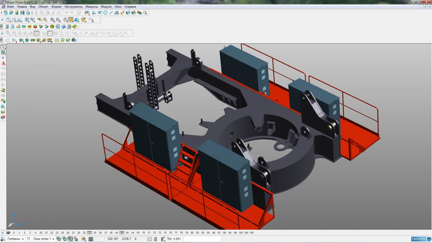Click the first-aid repair icon in left toolbar

[3, 117]
